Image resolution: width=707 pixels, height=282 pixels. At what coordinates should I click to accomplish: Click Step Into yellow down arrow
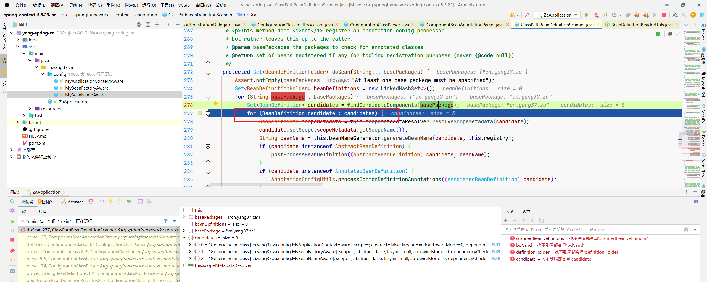coord(111,201)
